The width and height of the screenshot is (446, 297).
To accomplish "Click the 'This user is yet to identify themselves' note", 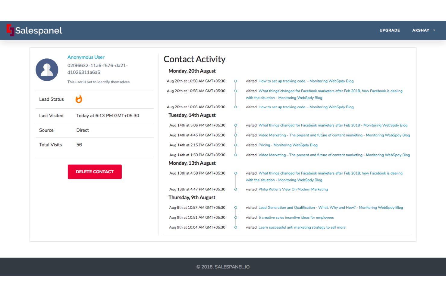I will [x=99, y=82].
